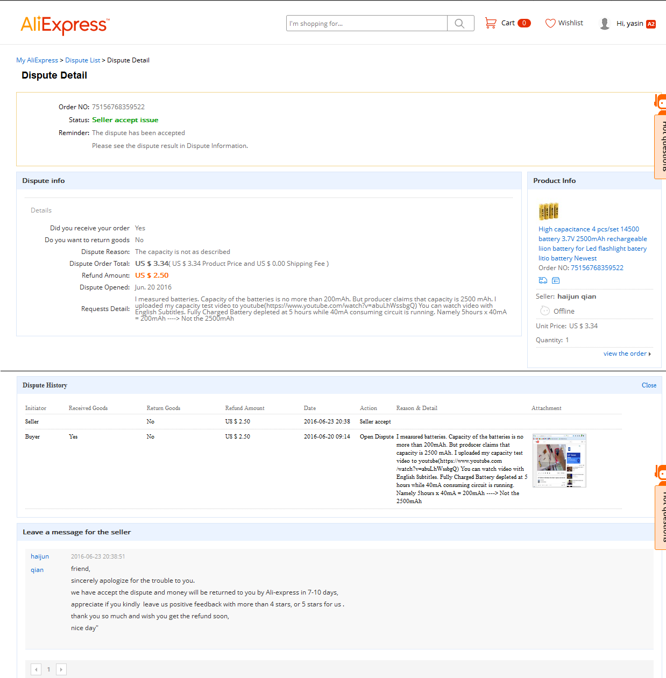Go to next page of messages
The image size is (666, 678).
click(x=61, y=669)
